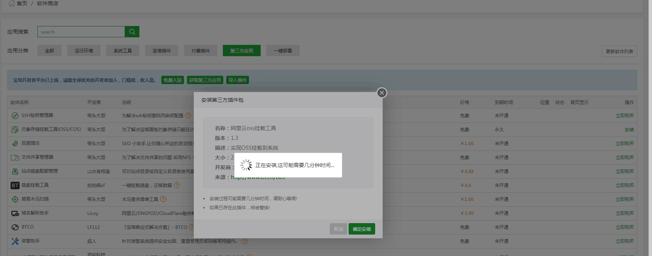
Task: Select the 全部 category tab
Action: pos(49,51)
